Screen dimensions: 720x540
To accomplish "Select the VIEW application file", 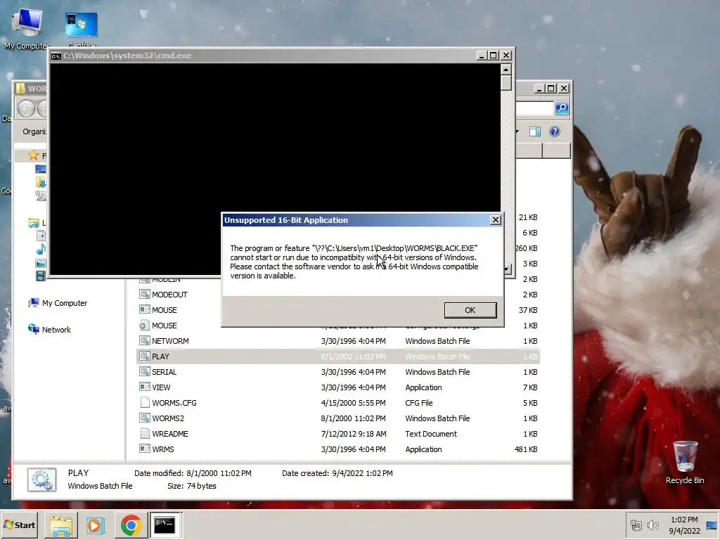I will coord(338,387).
